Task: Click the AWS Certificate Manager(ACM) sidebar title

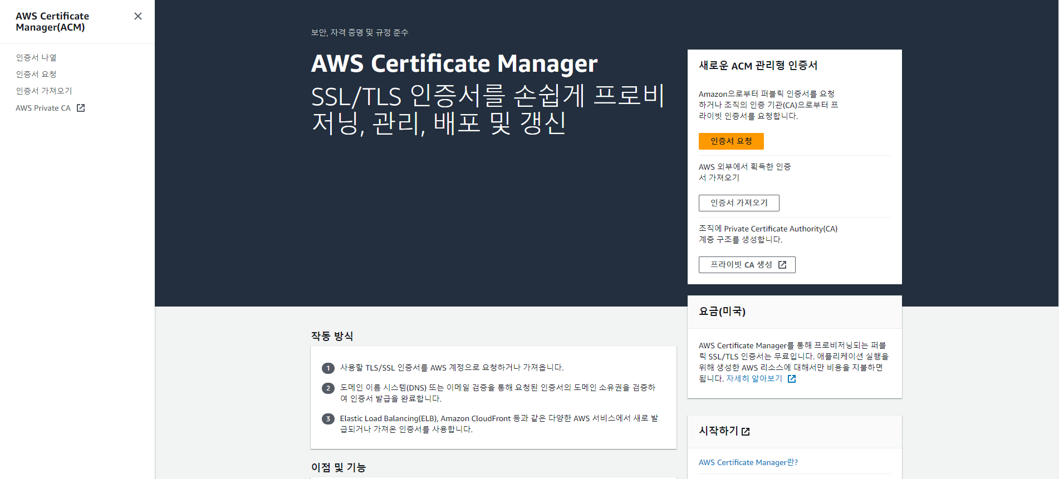Action: pyautogui.click(x=52, y=22)
